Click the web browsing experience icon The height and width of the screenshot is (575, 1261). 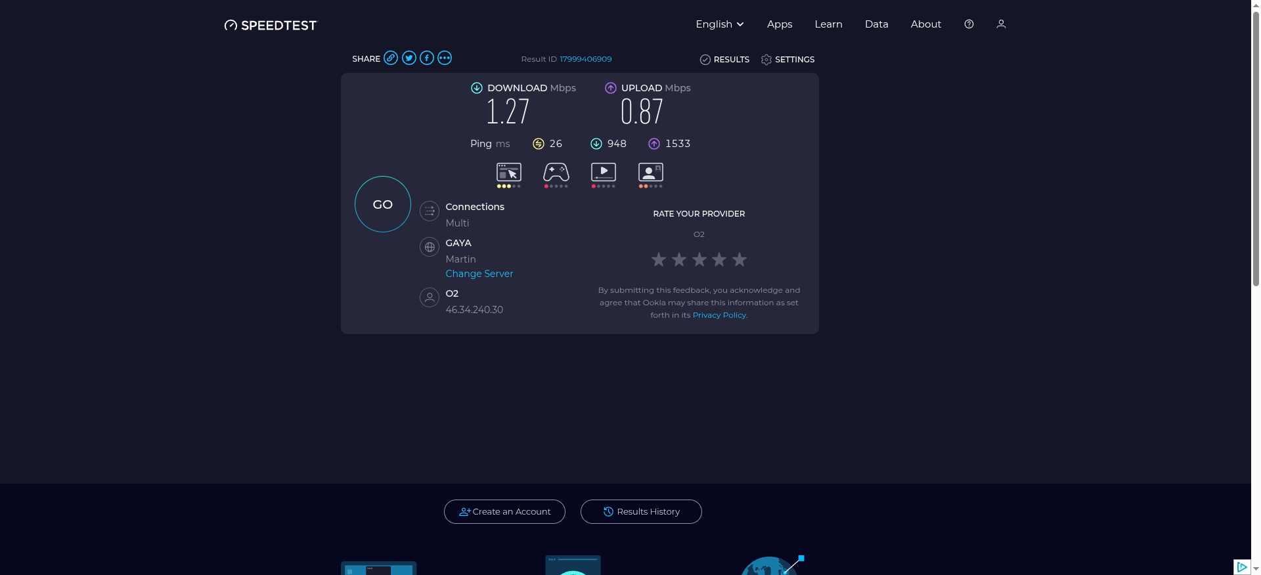click(509, 172)
